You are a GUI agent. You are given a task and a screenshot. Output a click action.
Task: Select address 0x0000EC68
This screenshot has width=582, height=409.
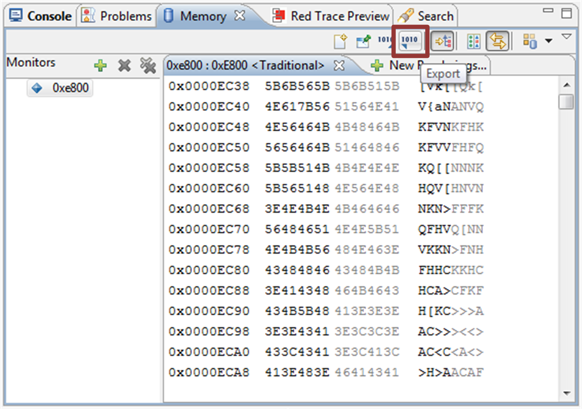pyautogui.click(x=209, y=209)
